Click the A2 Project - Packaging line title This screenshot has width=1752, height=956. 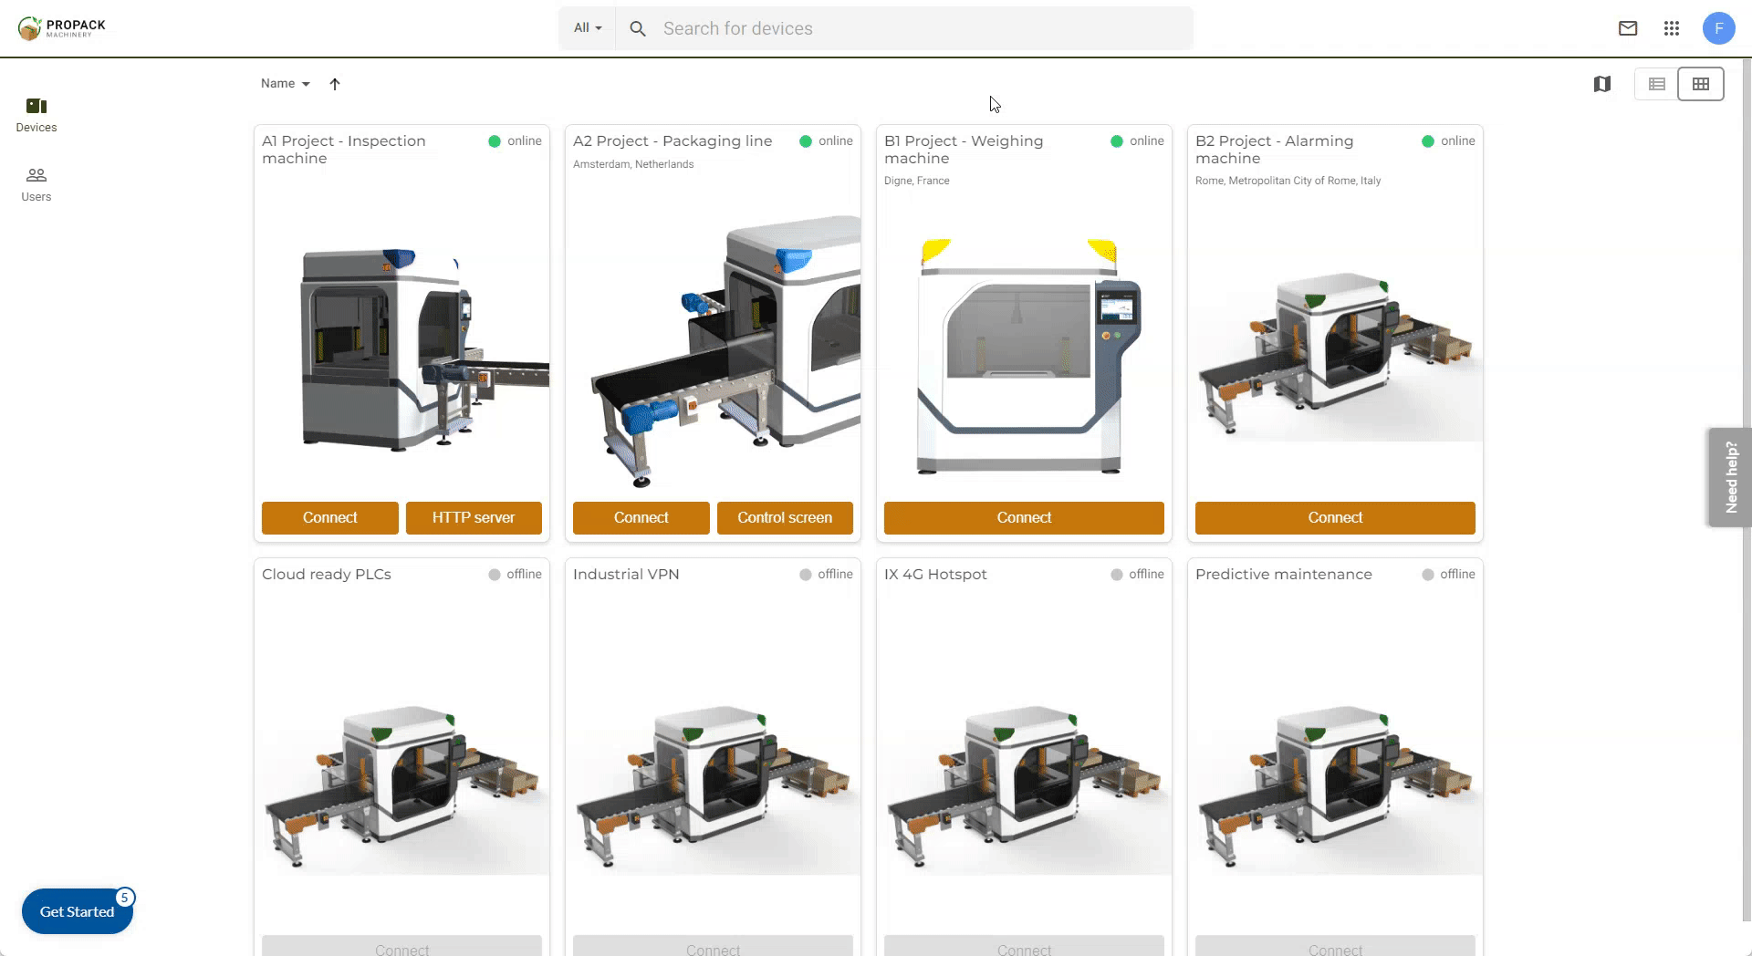(x=673, y=141)
